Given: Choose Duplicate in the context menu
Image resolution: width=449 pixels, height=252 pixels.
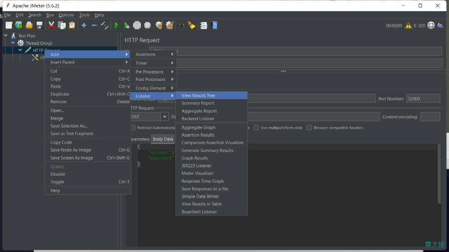Looking at the screenshot, I should 88,94.
